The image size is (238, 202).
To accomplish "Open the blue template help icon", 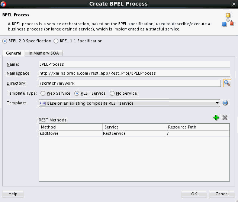I will click(x=225, y=103).
